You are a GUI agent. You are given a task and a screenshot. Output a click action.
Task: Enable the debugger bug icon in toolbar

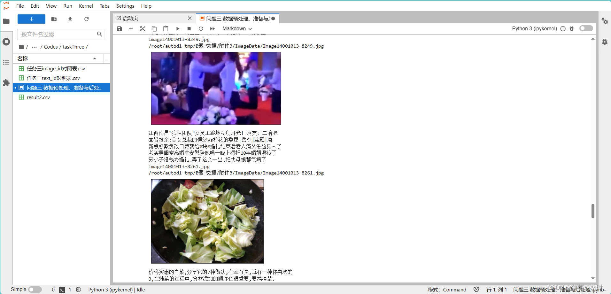click(x=572, y=29)
